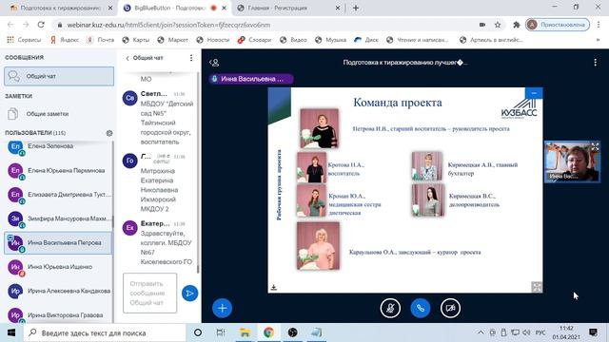
Task: Open the Общий чат conversation
Action: (x=59, y=76)
